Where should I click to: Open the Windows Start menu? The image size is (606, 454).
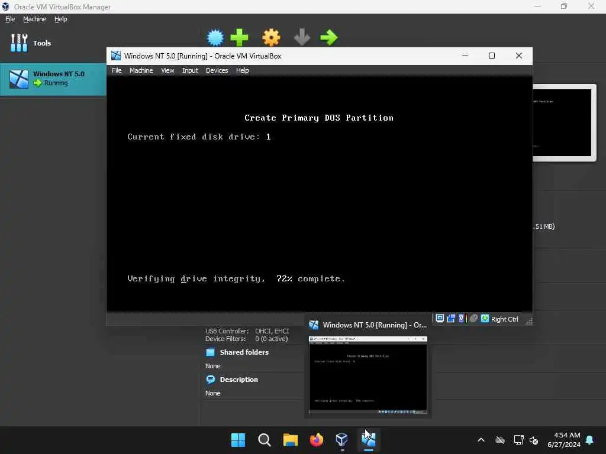click(x=238, y=440)
